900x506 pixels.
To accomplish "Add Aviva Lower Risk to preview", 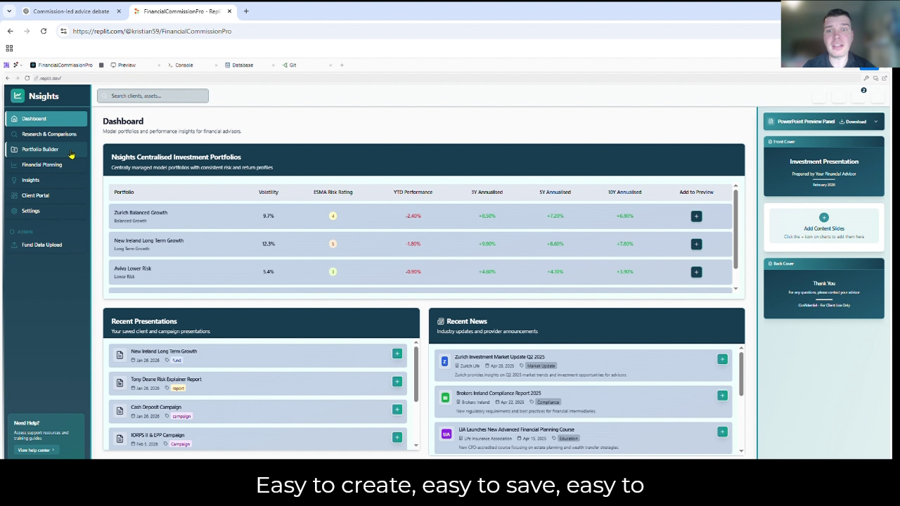I will point(696,272).
